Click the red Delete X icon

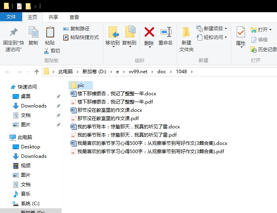click(149, 32)
